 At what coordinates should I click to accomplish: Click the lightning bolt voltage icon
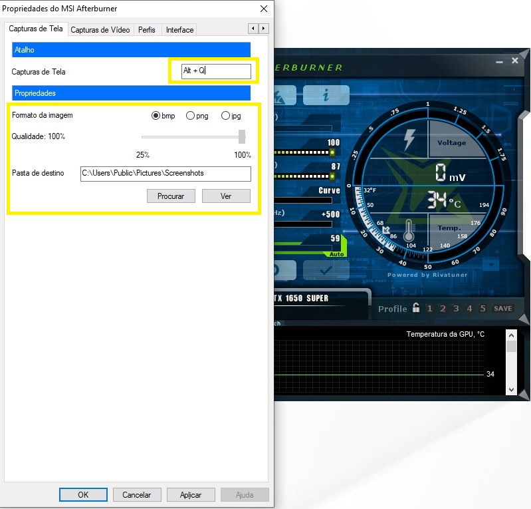409,139
